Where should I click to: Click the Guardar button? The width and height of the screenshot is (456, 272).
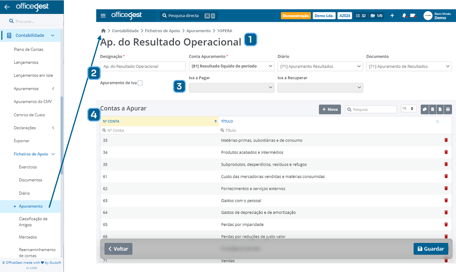[x=431, y=249]
